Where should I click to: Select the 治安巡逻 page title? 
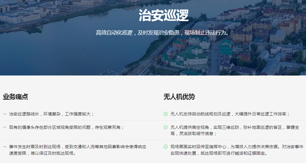tap(163, 15)
